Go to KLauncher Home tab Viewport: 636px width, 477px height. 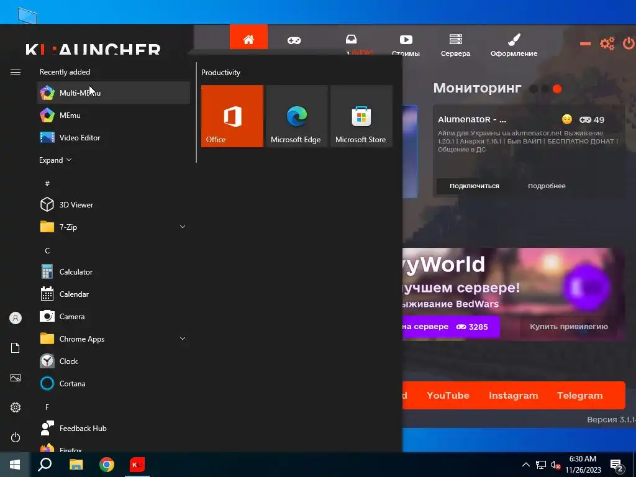(248, 39)
